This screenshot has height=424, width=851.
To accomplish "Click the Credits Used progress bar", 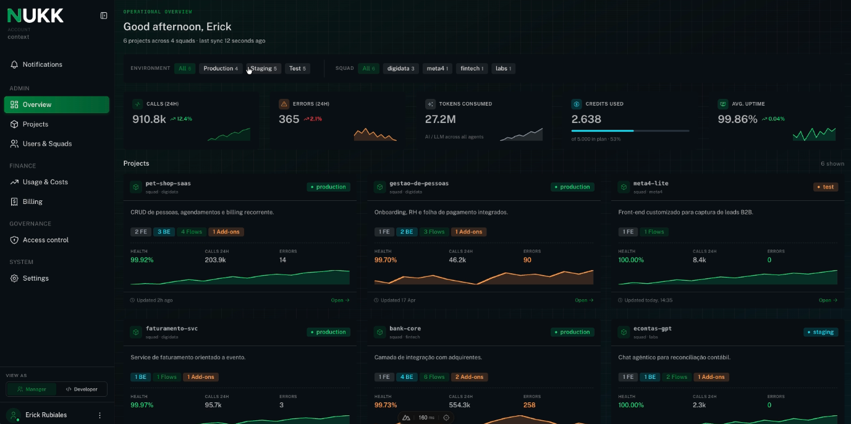I will pyautogui.click(x=630, y=130).
